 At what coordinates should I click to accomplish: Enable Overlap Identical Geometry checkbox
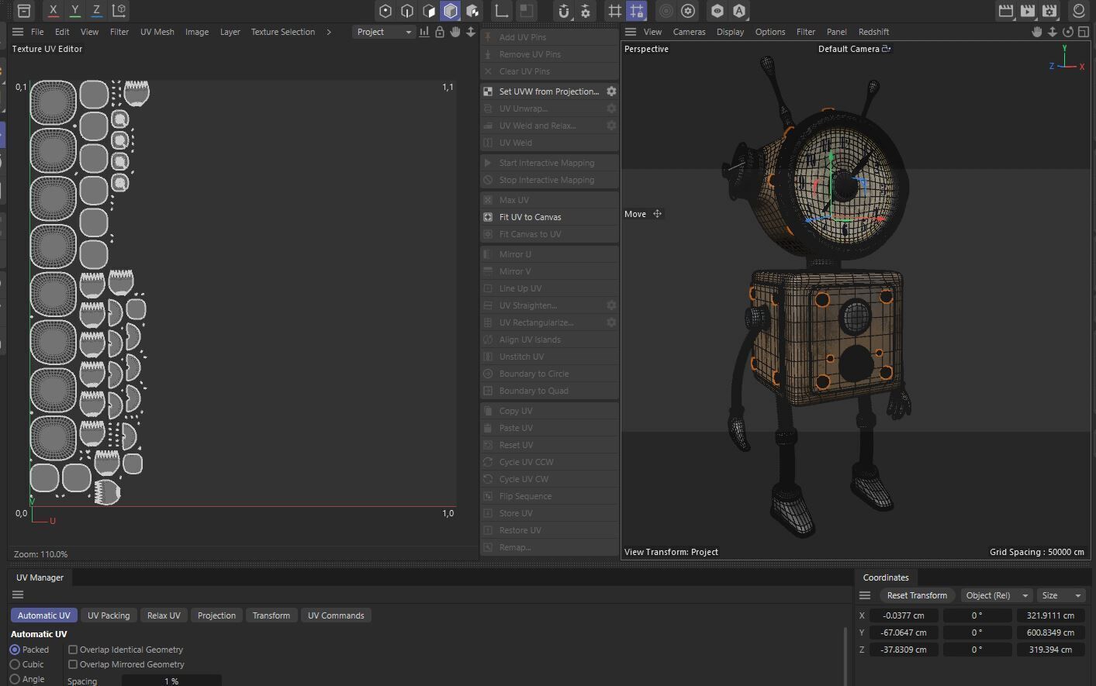[73, 650]
